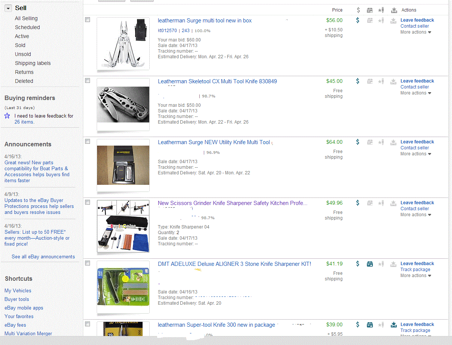452x345 pixels.
Task: Click the feedback-received icon for the DMT ADELUXE kit
Action: (393, 264)
